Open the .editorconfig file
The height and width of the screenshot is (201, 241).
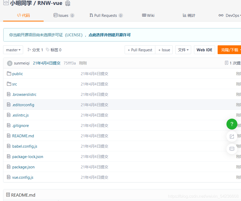23,105
